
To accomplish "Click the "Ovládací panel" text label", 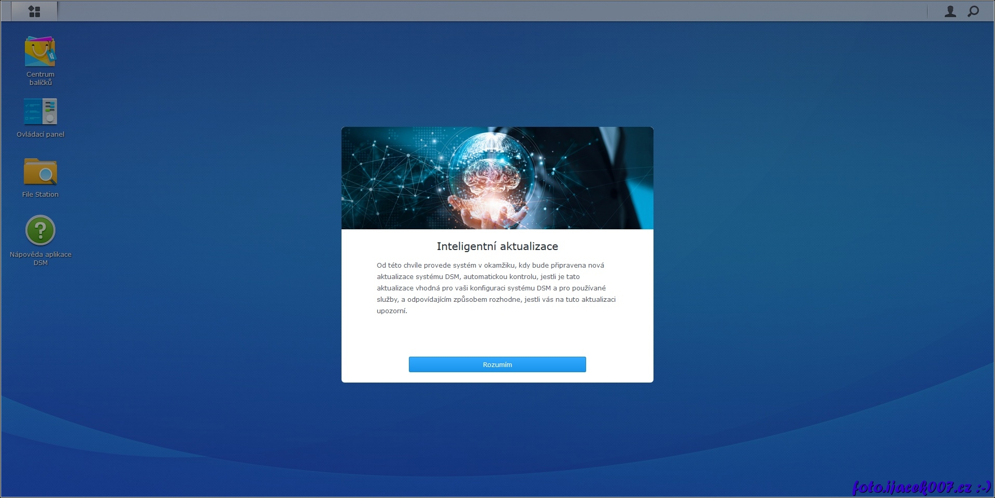I will click(x=40, y=135).
